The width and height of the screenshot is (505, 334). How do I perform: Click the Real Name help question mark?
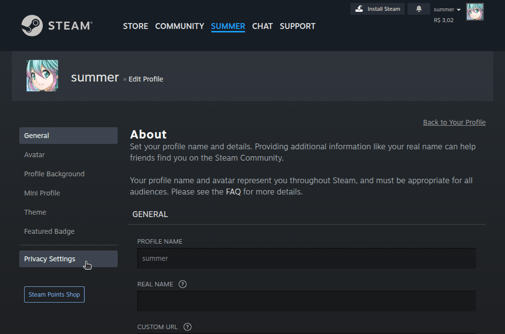[x=182, y=284]
